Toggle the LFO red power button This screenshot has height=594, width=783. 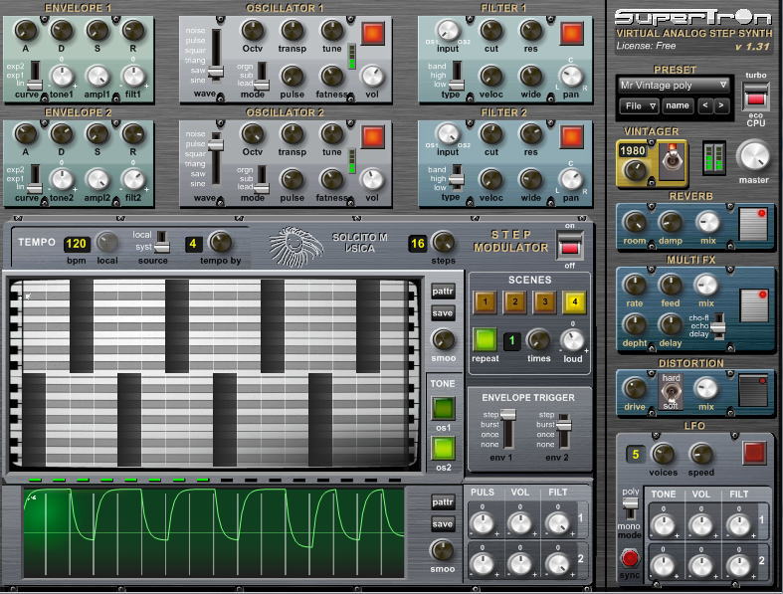tap(753, 453)
